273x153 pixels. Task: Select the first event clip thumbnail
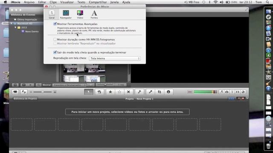pyautogui.click(x=73, y=68)
